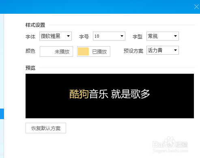
Task: Close the settings dialog with the X
Action: pos(196,6)
